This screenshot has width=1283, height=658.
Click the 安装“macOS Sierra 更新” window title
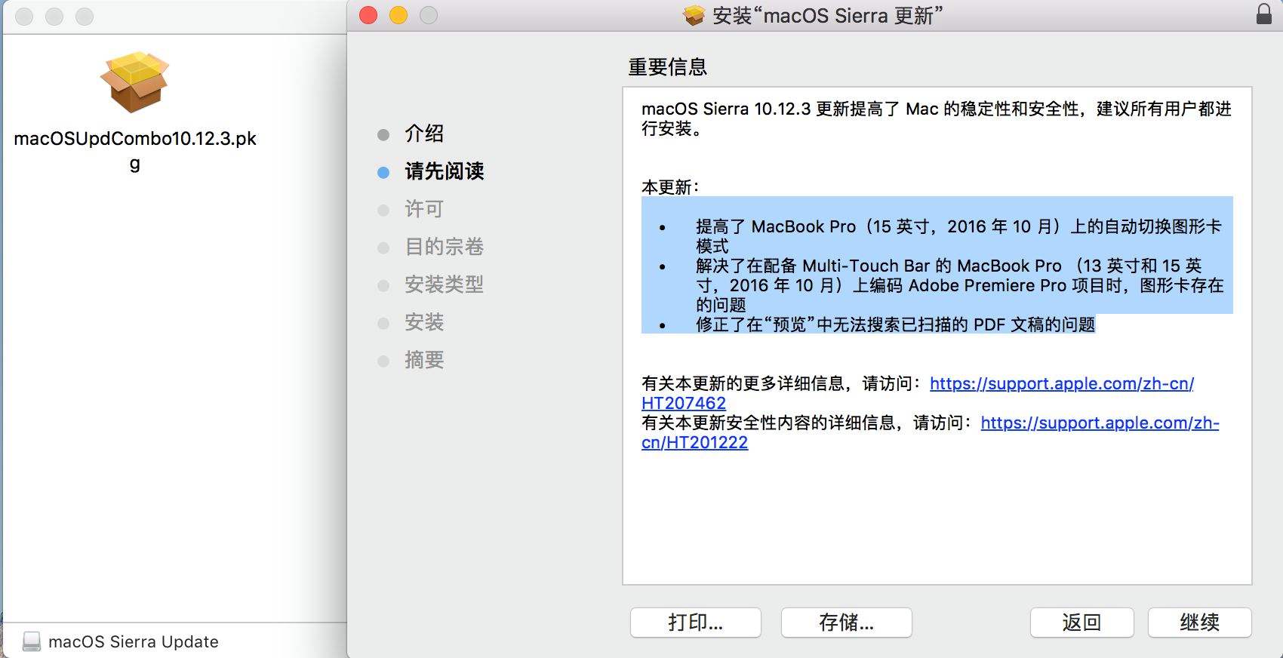coord(828,16)
